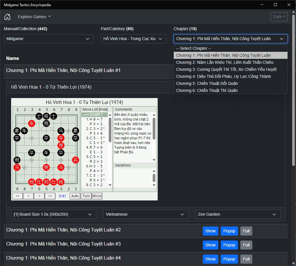Open the Manual/Collection Midgame dropdown
The height and width of the screenshot is (266, 296).
point(49,39)
